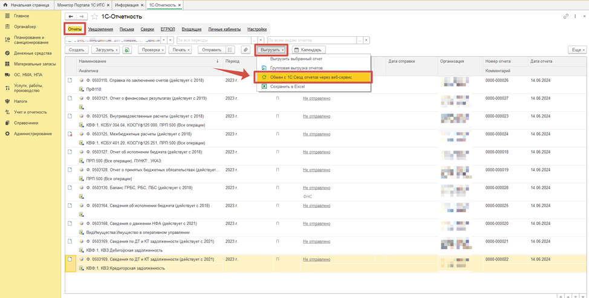Close the Монитор Портала 1С:ИТС tab
589x298 pixels.
[108, 5]
